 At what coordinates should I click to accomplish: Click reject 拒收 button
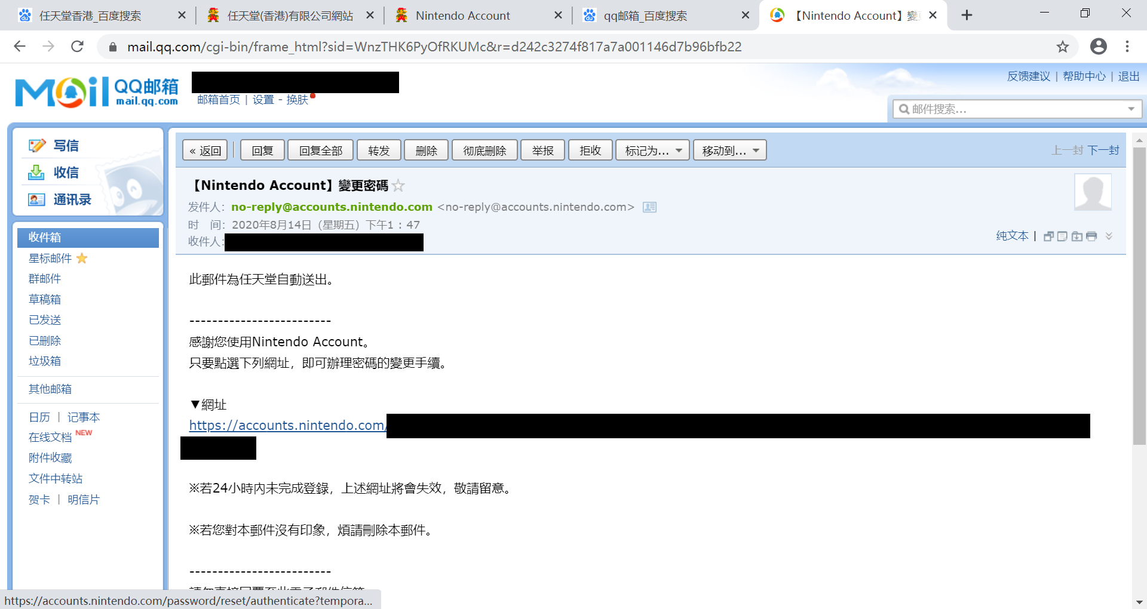[x=590, y=150]
